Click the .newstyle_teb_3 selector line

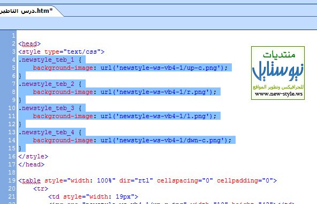click(50, 108)
